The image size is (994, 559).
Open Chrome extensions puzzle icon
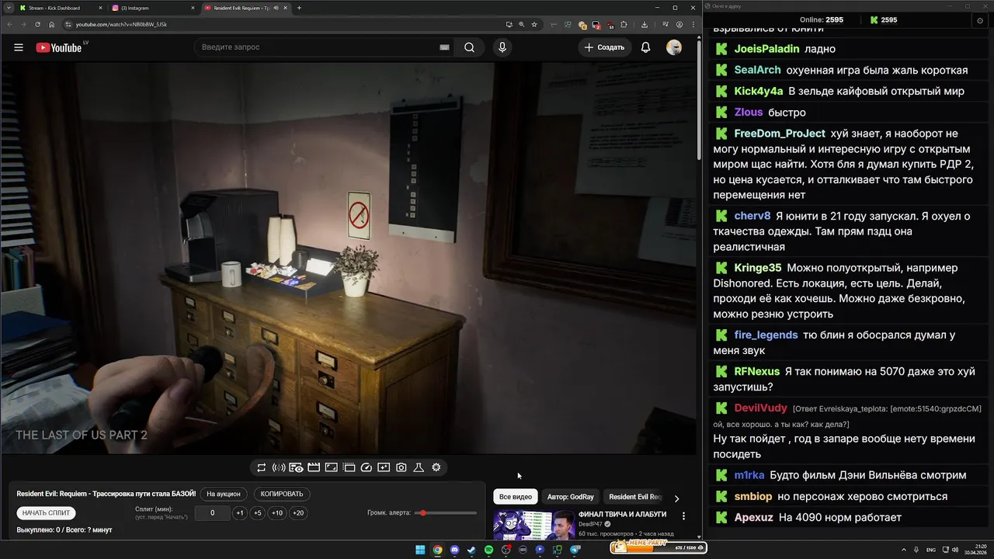pos(624,24)
